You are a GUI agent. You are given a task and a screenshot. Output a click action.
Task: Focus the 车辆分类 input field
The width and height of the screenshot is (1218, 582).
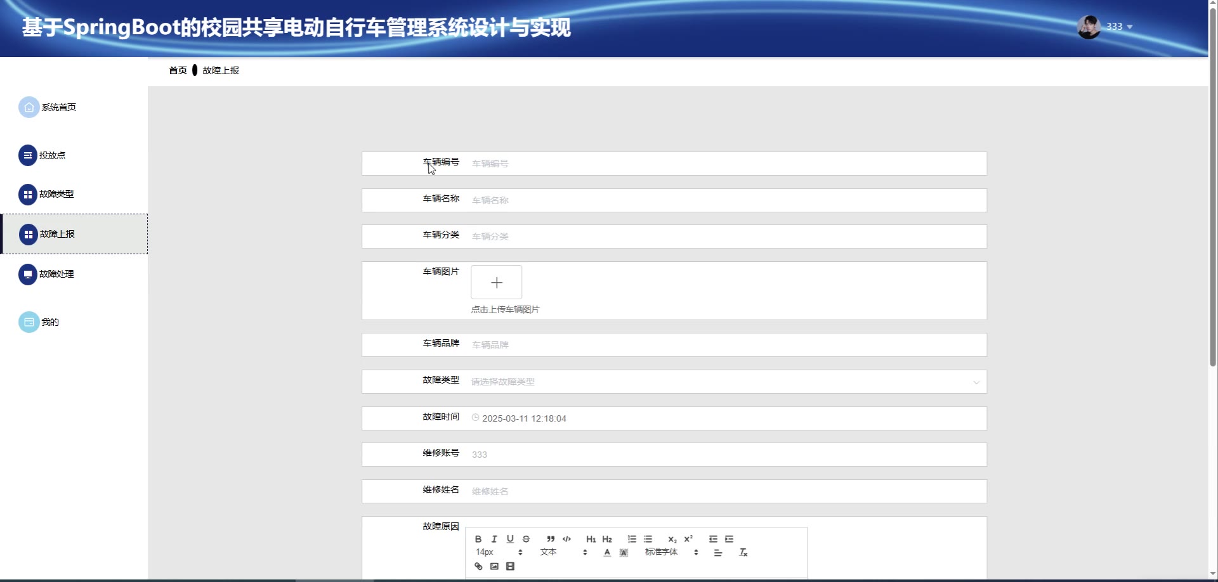(725, 236)
